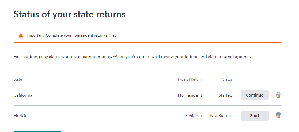Select the California state name
Viewport: 299px width, 132px height.
click(x=23, y=95)
